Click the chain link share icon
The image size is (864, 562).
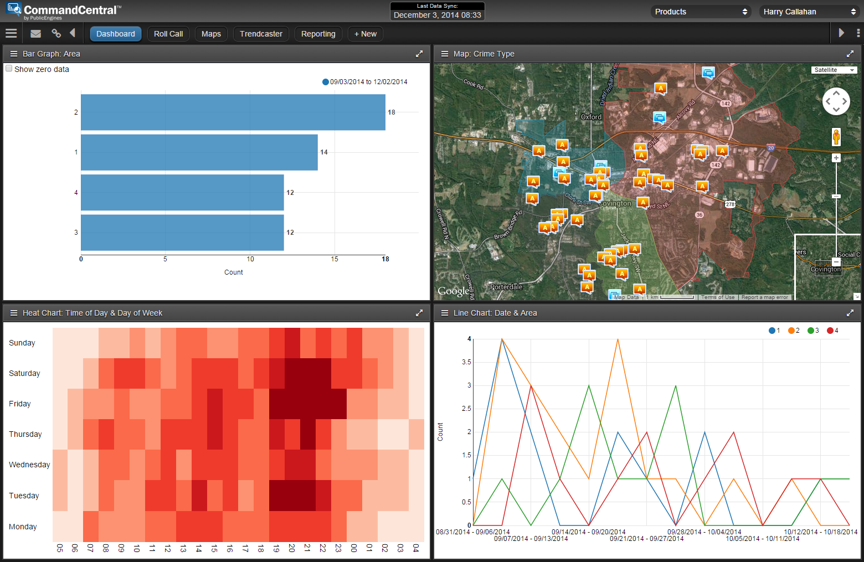click(x=56, y=33)
